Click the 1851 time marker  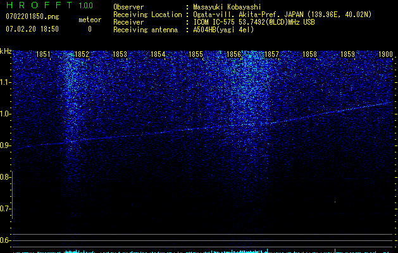[44, 54]
